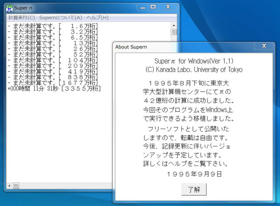Viewport: 280px width, 206px height.
Task: Click the date 1995年9月9日 text
Action: pyautogui.click(x=194, y=174)
